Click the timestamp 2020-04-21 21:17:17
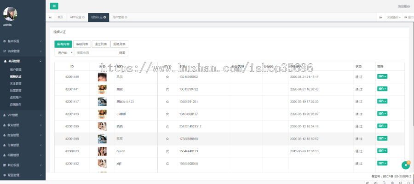The image size is (414, 184). 304,77
